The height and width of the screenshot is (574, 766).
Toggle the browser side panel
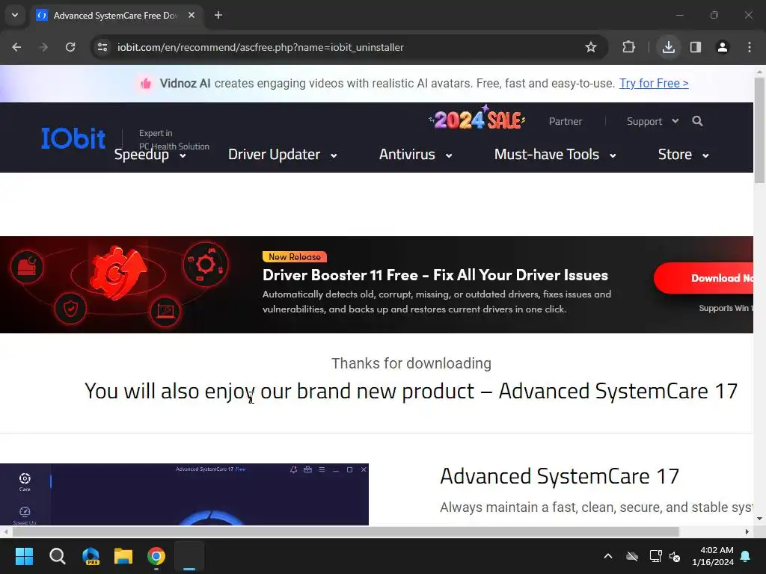pyautogui.click(x=695, y=47)
